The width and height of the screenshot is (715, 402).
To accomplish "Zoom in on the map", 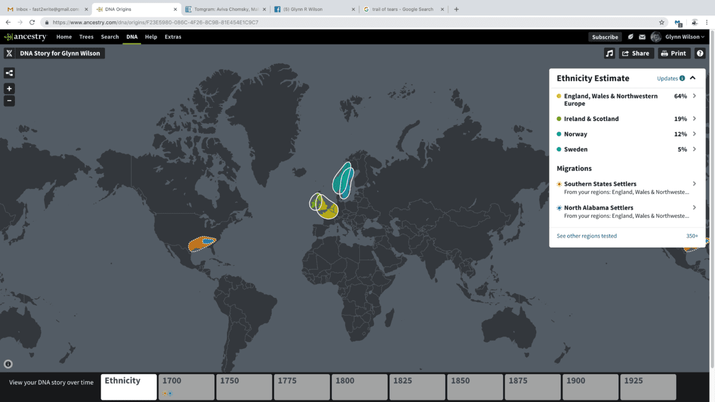I will (x=9, y=89).
